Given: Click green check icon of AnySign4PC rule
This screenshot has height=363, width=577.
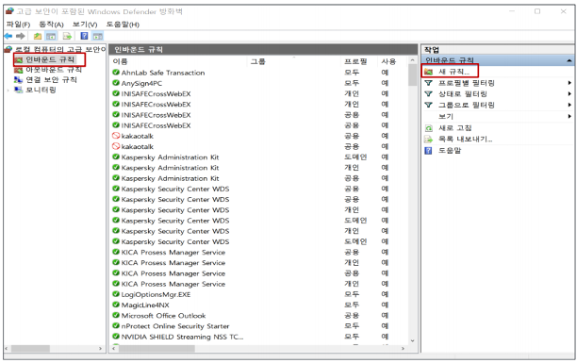Looking at the screenshot, I should (116, 83).
